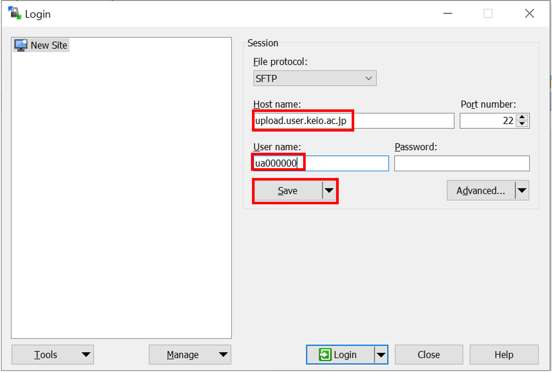Expand the Advanced button dropdown arrow
Viewport: 552px width, 373px height.
click(x=522, y=191)
